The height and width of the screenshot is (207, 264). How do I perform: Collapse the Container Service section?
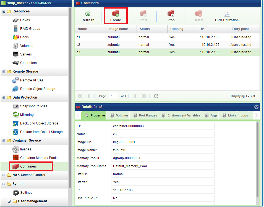point(4,140)
